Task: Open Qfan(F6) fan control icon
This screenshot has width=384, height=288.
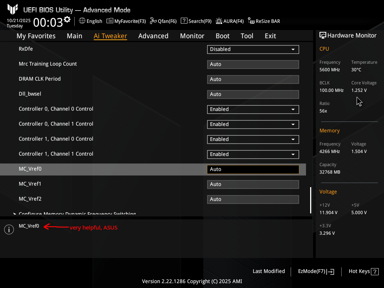Action: [x=153, y=21]
